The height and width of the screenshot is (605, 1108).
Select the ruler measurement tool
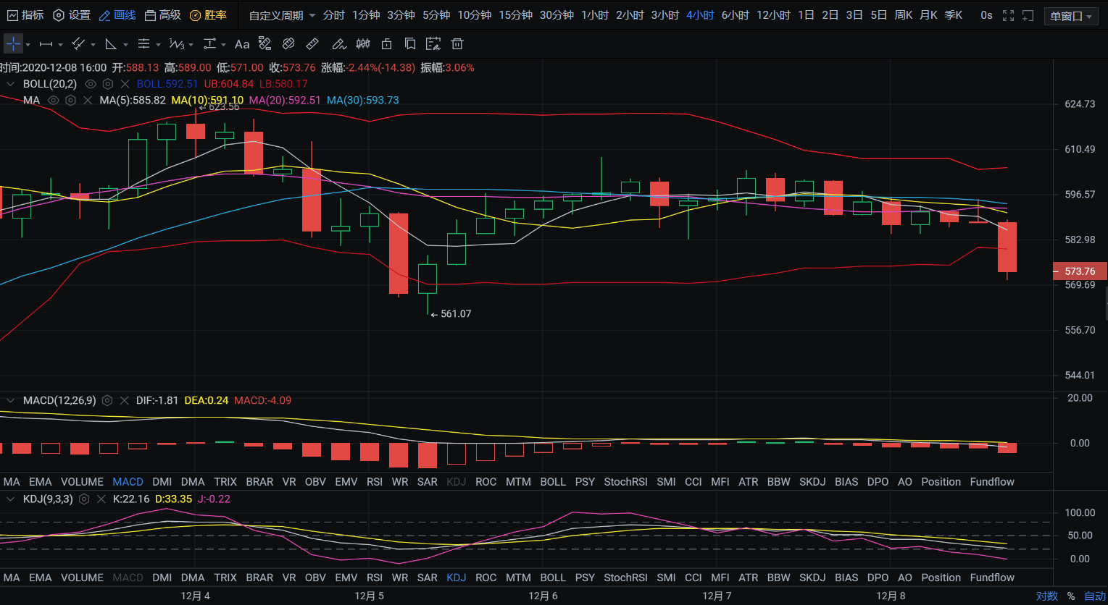click(312, 44)
